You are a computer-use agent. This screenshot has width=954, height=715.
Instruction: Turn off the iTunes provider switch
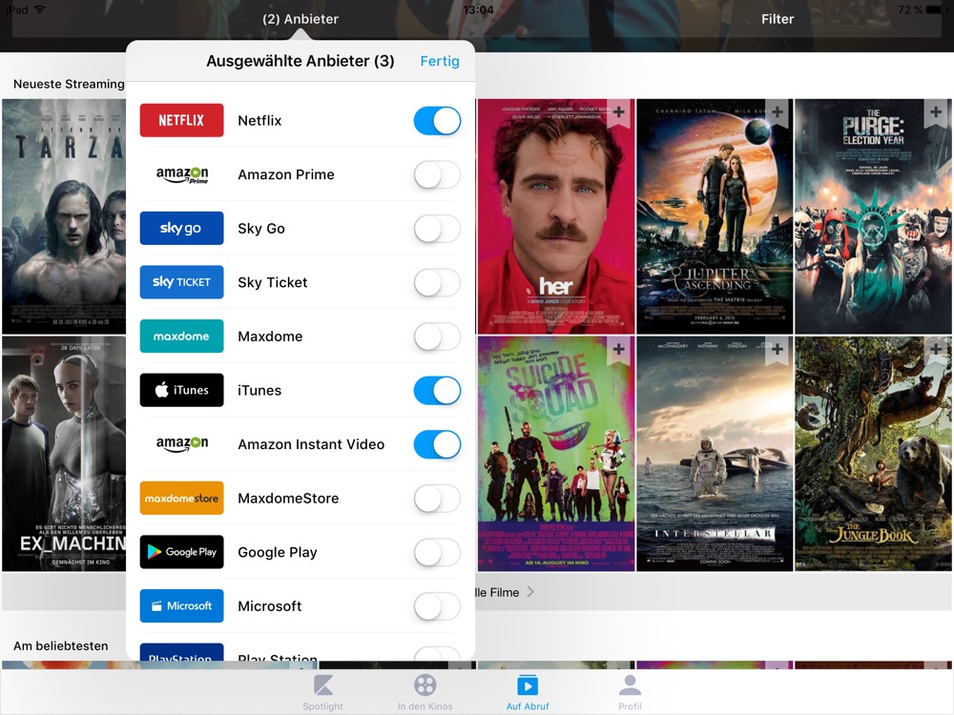pos(437,391)
